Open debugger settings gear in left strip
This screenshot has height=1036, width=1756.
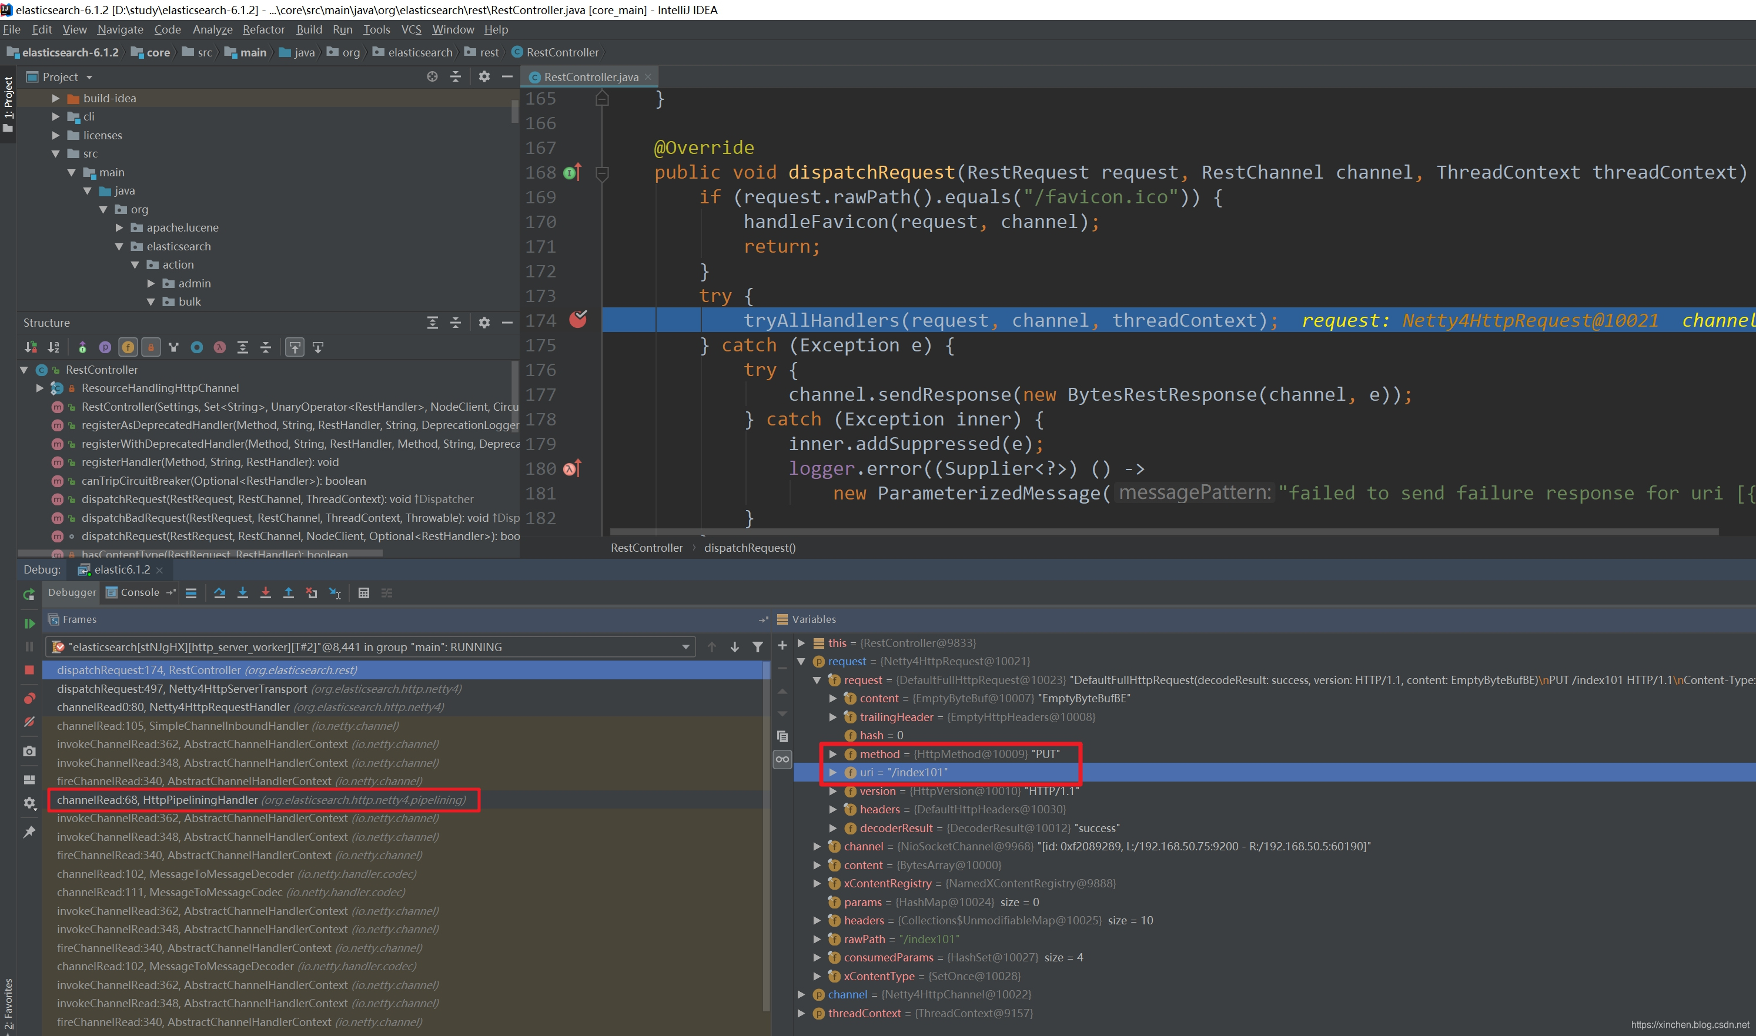pyautogui.click(x=29, y=803)
